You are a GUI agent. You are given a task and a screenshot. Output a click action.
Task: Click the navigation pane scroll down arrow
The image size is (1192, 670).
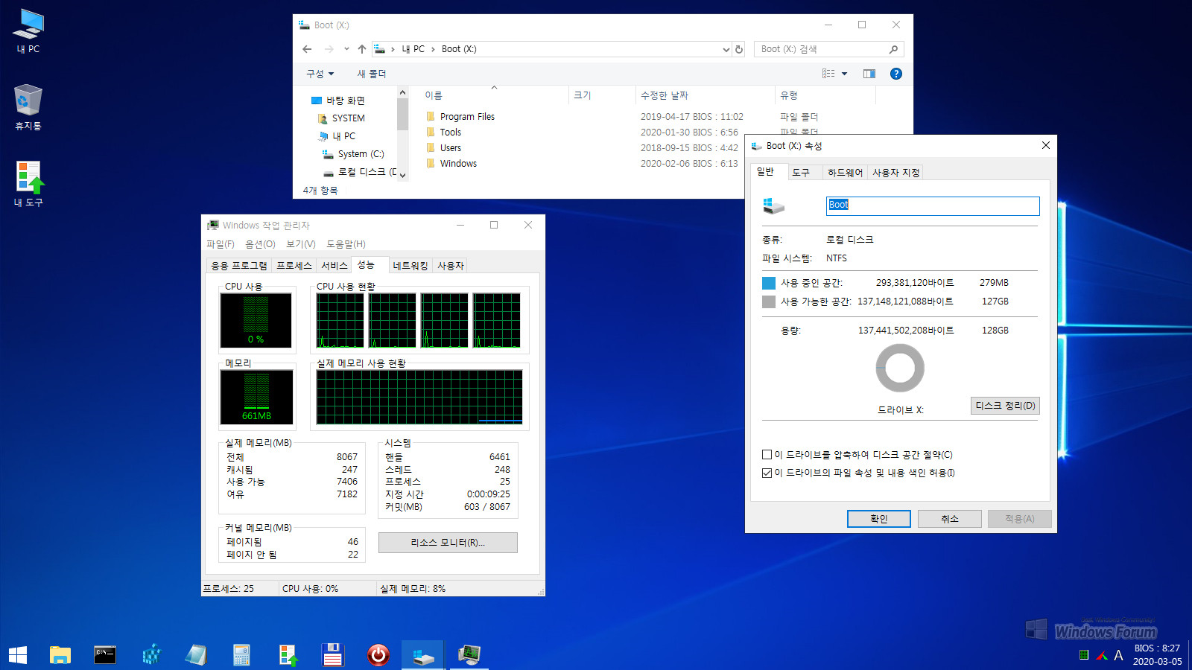point(403,176)
